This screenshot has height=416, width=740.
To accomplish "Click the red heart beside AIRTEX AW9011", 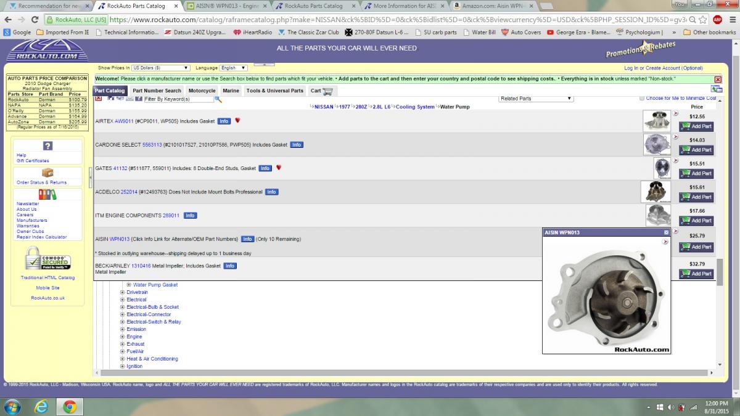I will coord(237,121).
